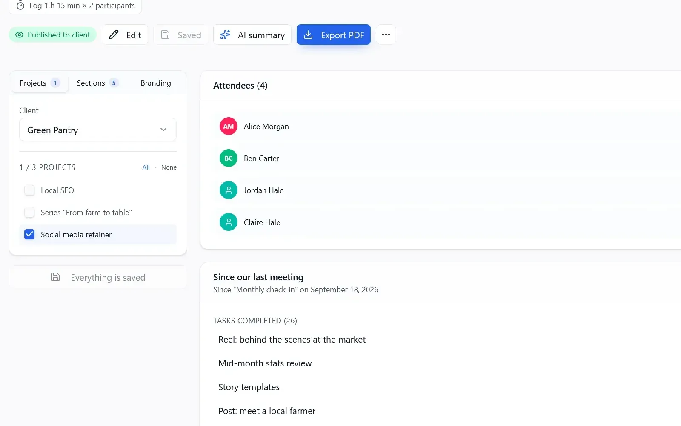
Task: Switch to the Projects tab
Action: click(x=40, y=83)
